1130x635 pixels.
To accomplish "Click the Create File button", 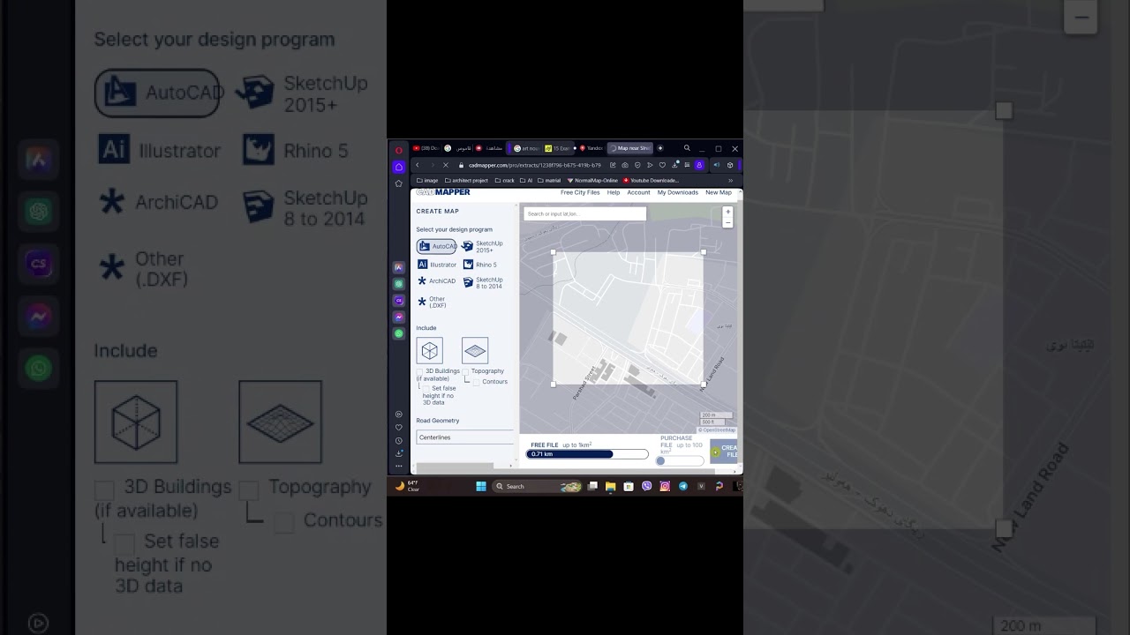I will pyautogui.click(x=724, y=452).
